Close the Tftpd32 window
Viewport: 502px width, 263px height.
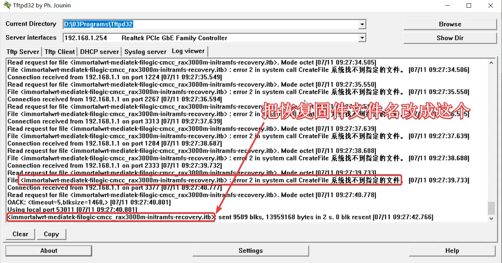491,6
